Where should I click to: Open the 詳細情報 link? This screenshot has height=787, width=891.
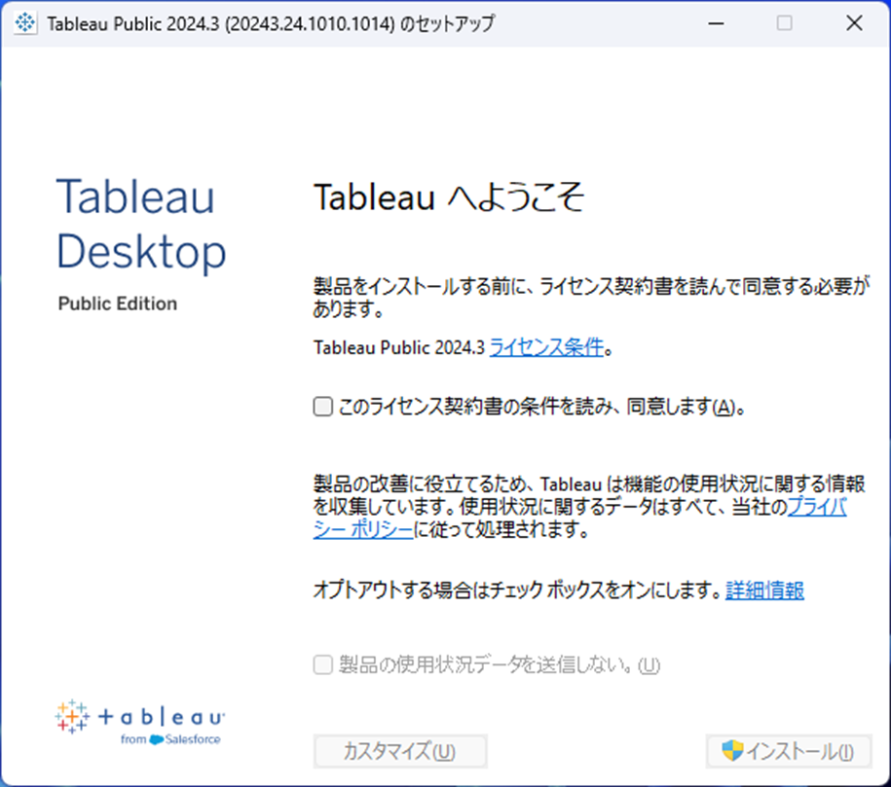pyautogui.click(x=764, y=590)
